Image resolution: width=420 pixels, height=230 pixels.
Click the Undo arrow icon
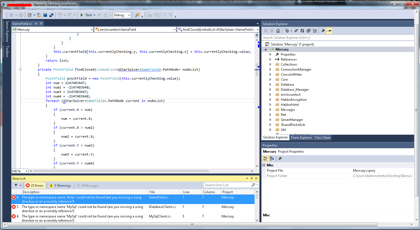tap(60, 15)
